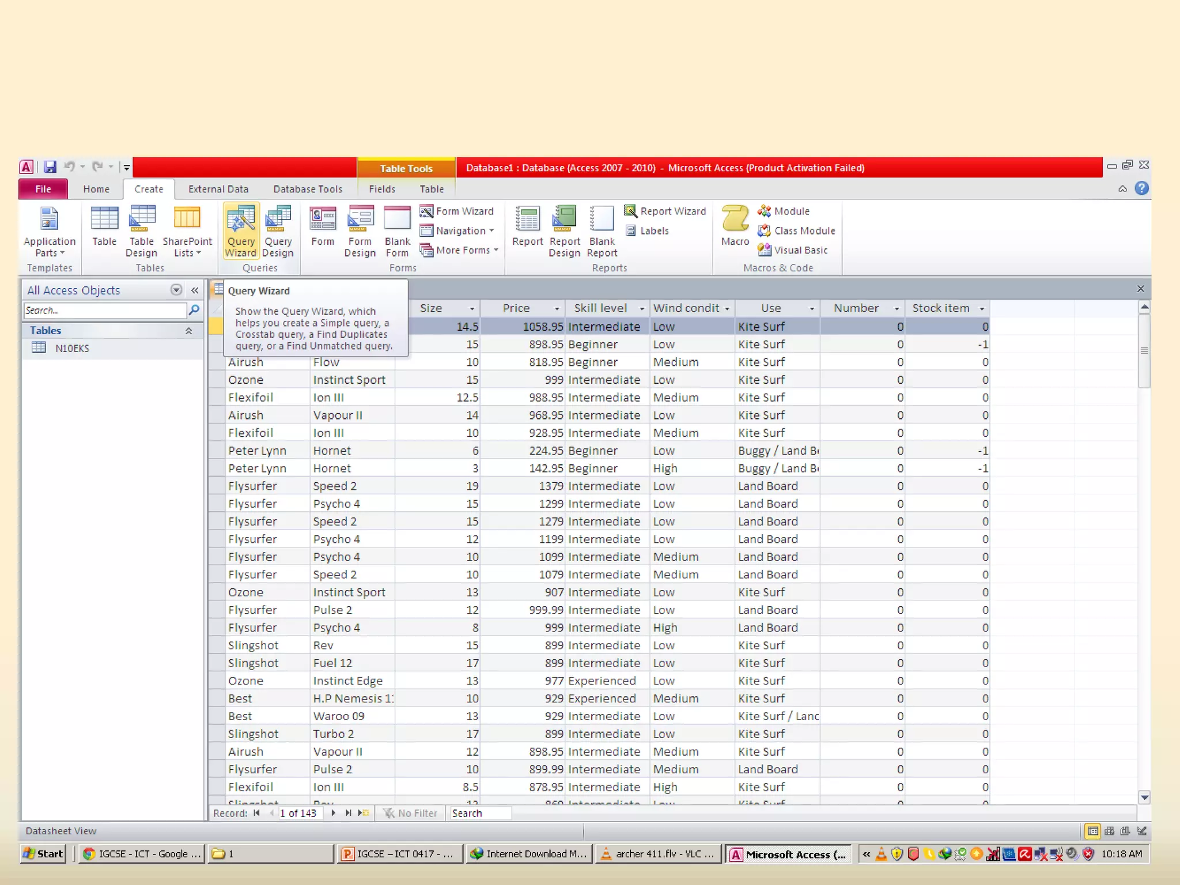1180x885 pixels.
Task: Open the Price column dropdown arrow
Action: 557,309
